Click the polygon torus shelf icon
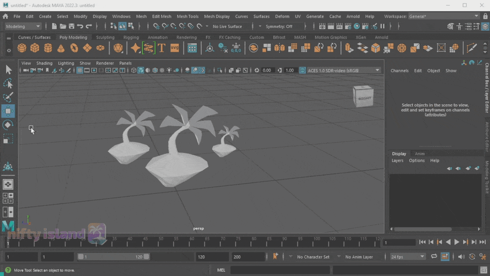Image resolution: width=490 pixels, height=276 pixels. point(74,48)
